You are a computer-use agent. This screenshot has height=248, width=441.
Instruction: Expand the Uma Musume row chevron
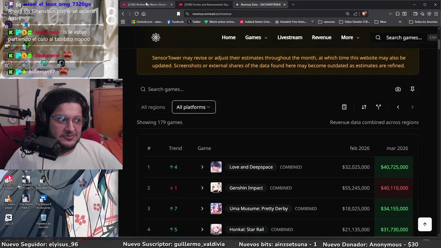[202, 208]
